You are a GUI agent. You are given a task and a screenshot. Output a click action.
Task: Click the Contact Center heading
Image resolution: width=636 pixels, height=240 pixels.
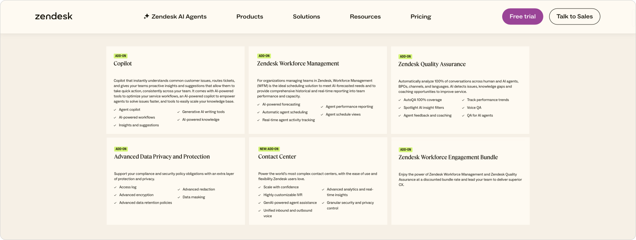(277, 157)
